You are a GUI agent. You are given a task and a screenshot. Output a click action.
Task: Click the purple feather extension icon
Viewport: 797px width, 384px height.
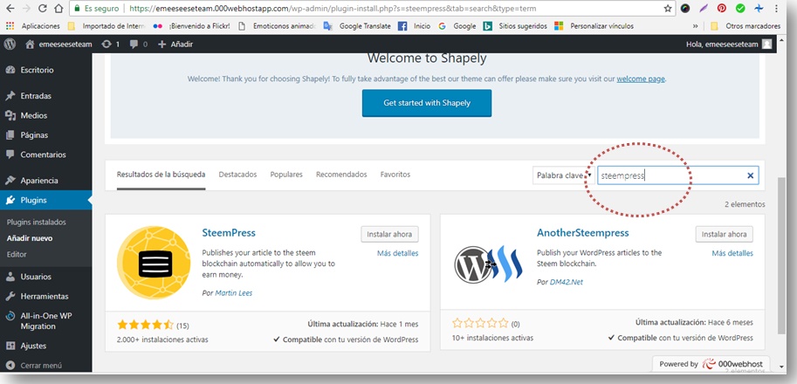(704, 9)
